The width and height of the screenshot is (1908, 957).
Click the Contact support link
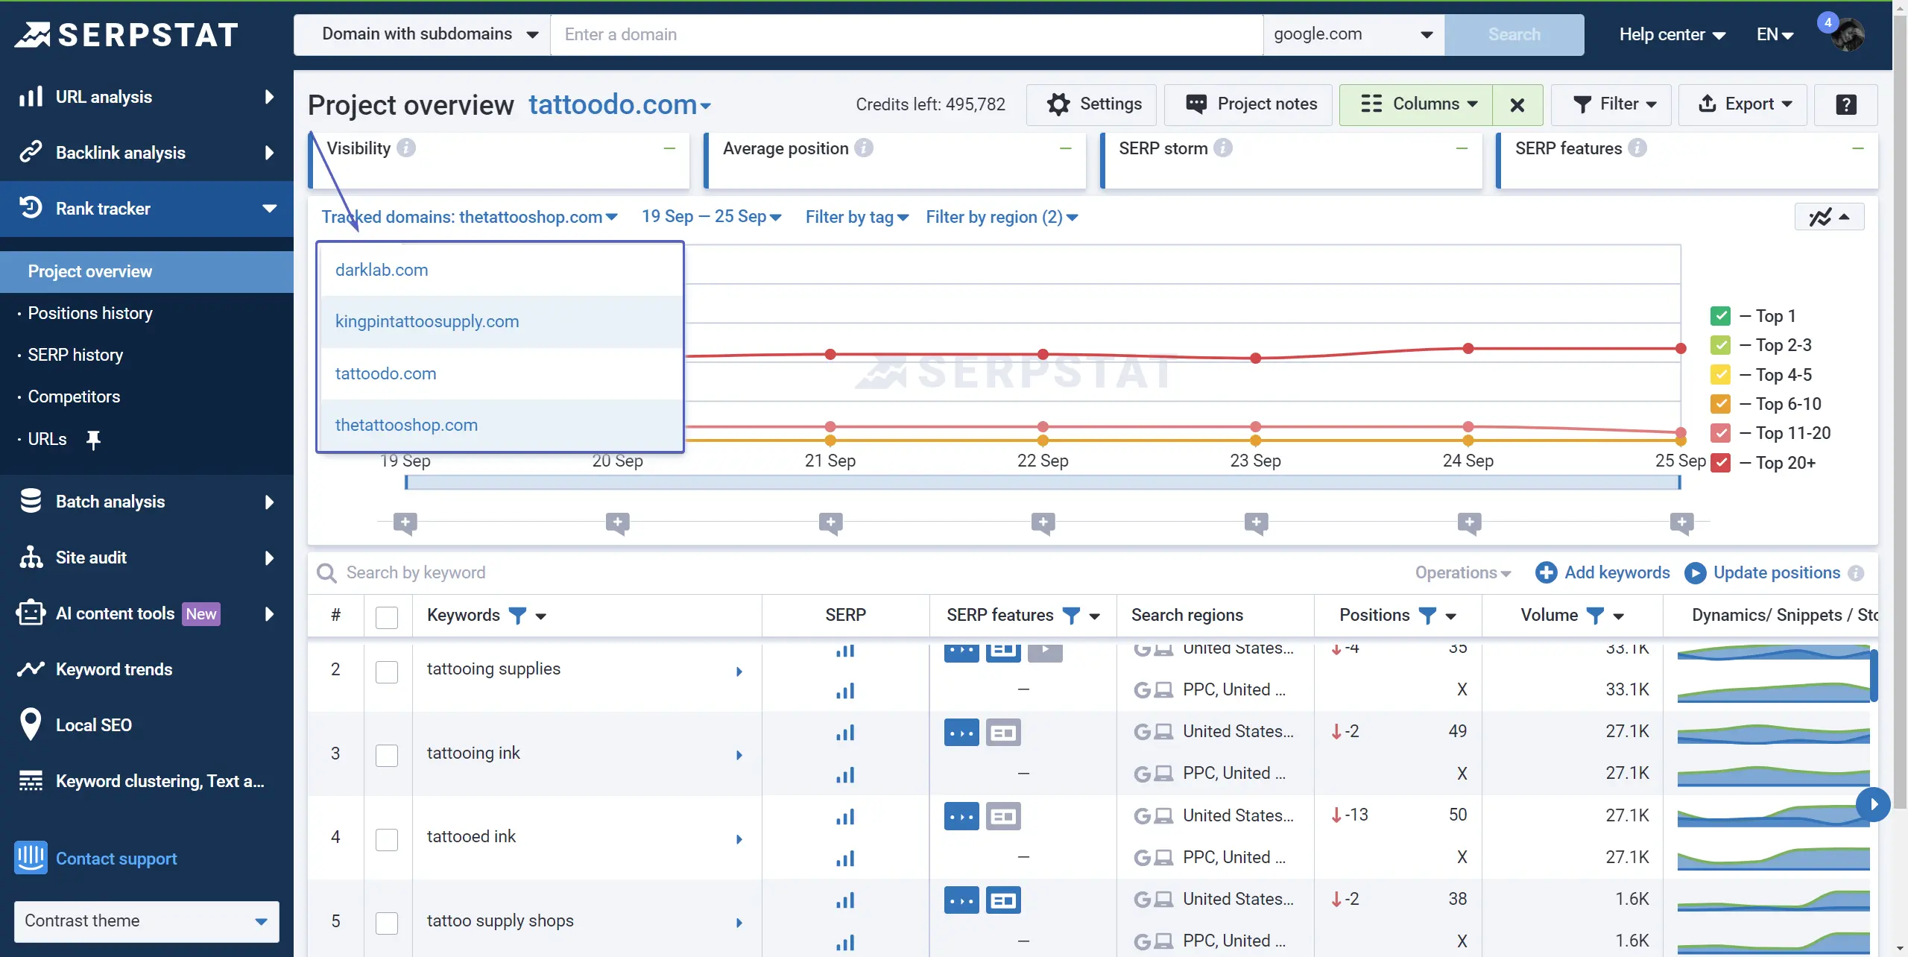point(116,859)
